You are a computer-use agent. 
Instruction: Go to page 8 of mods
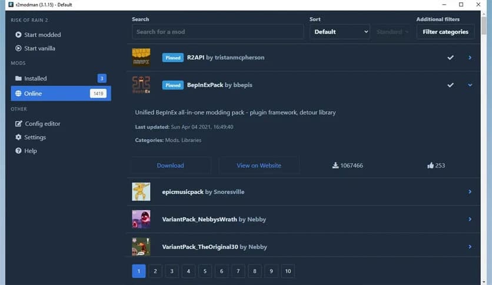254,271
